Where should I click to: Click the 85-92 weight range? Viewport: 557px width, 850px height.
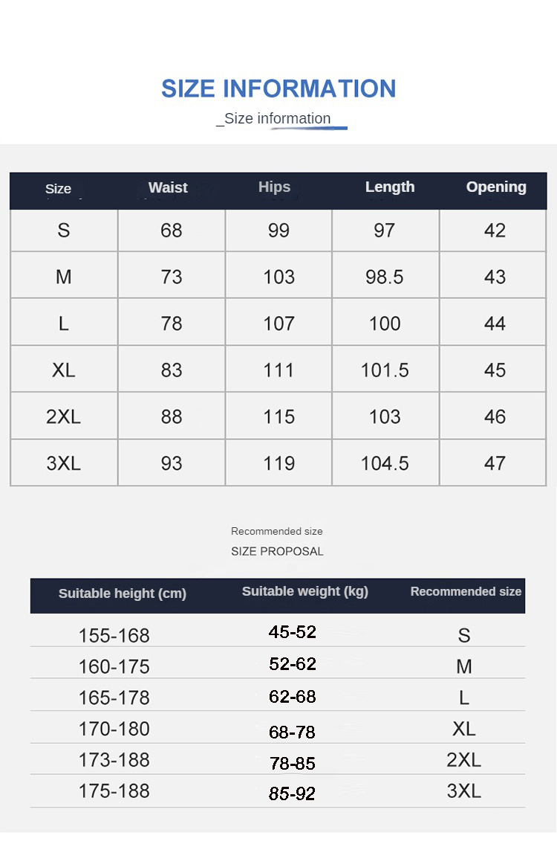coord(293,793)
